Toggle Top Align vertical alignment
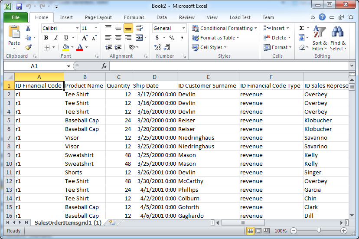This screenshot has width=359, height=239. click(108, 28)
